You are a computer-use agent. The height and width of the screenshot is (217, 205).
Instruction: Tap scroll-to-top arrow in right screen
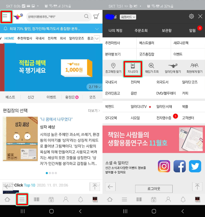tap(197, 186)
